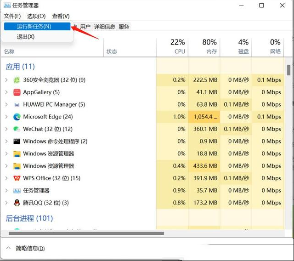Select the 腾讯QQ (32 位) (3) name

pos(46,203)
